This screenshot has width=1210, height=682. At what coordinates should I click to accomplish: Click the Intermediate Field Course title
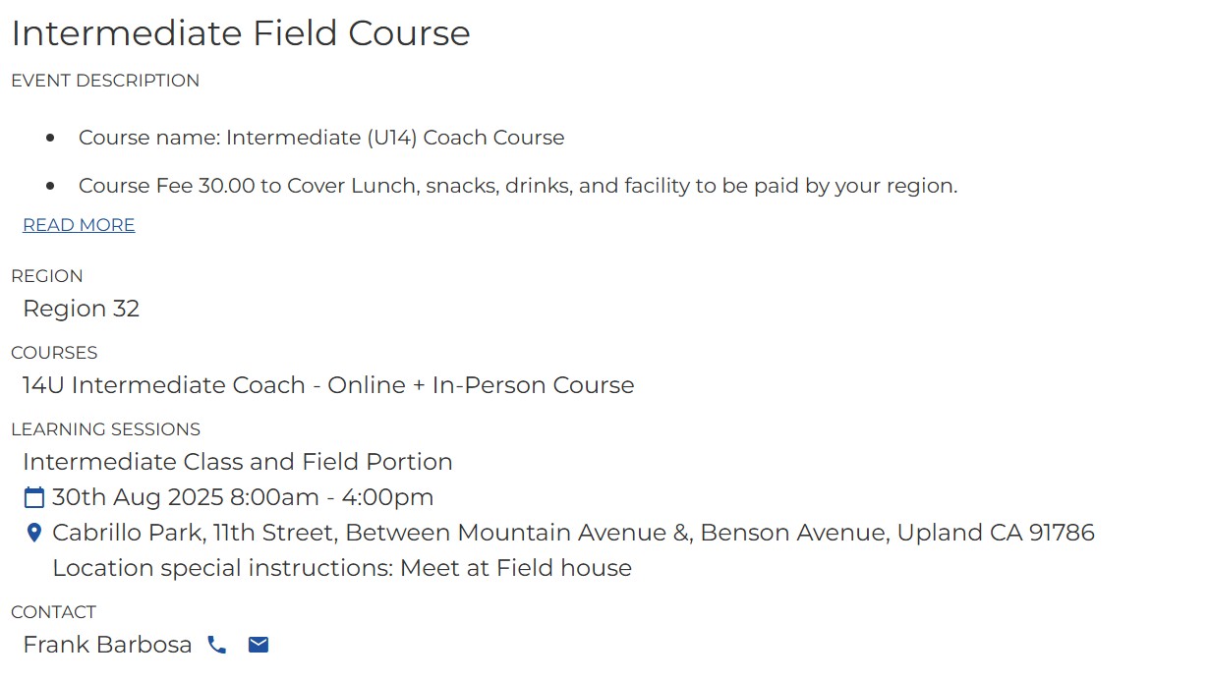(241, 33)
